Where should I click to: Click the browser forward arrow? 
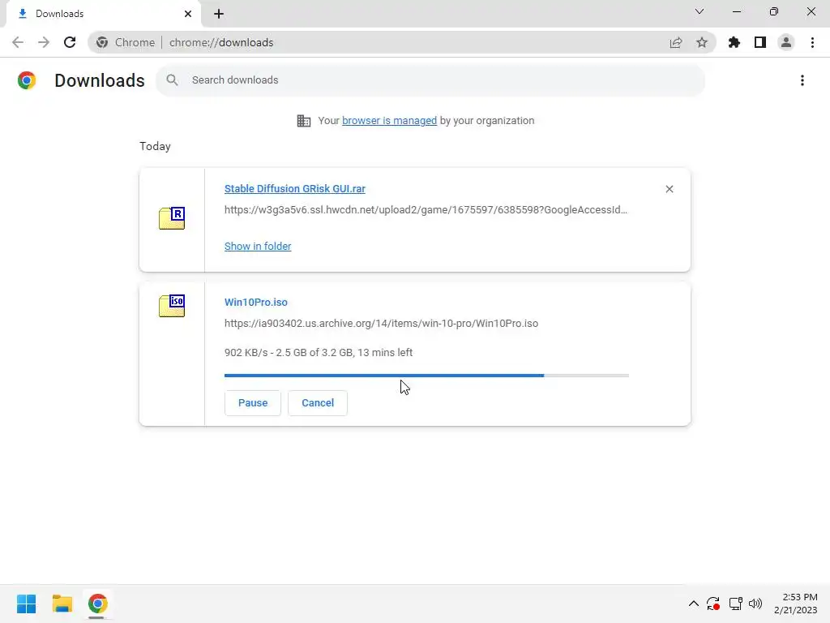pos(44,42)
